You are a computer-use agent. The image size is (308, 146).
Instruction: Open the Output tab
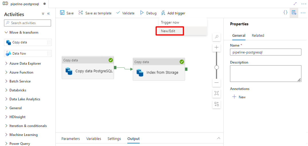pos(133,139)
